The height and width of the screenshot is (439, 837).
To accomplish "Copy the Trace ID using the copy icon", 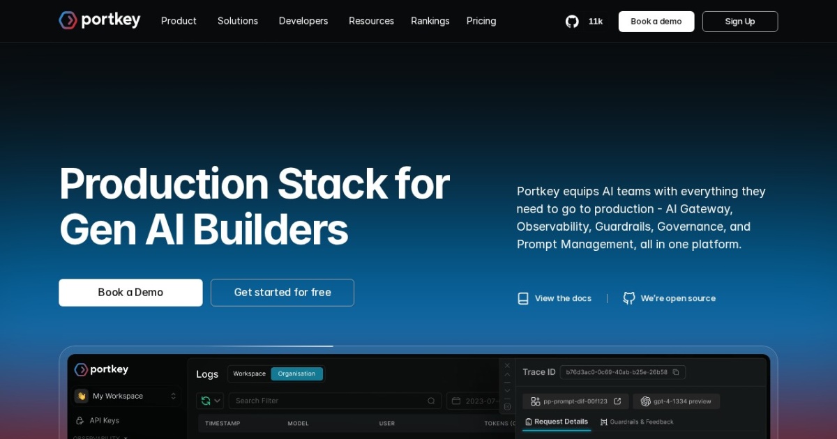I will coord(675,372).
